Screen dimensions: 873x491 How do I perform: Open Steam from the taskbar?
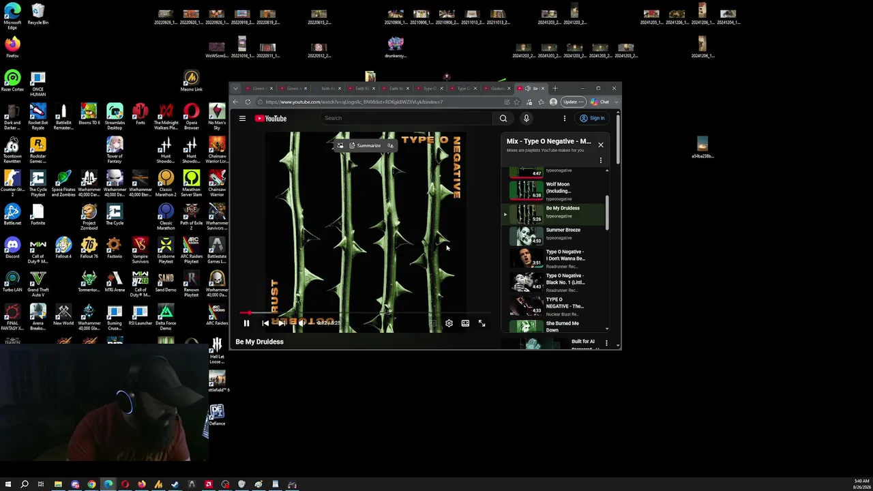coord(175,485)
